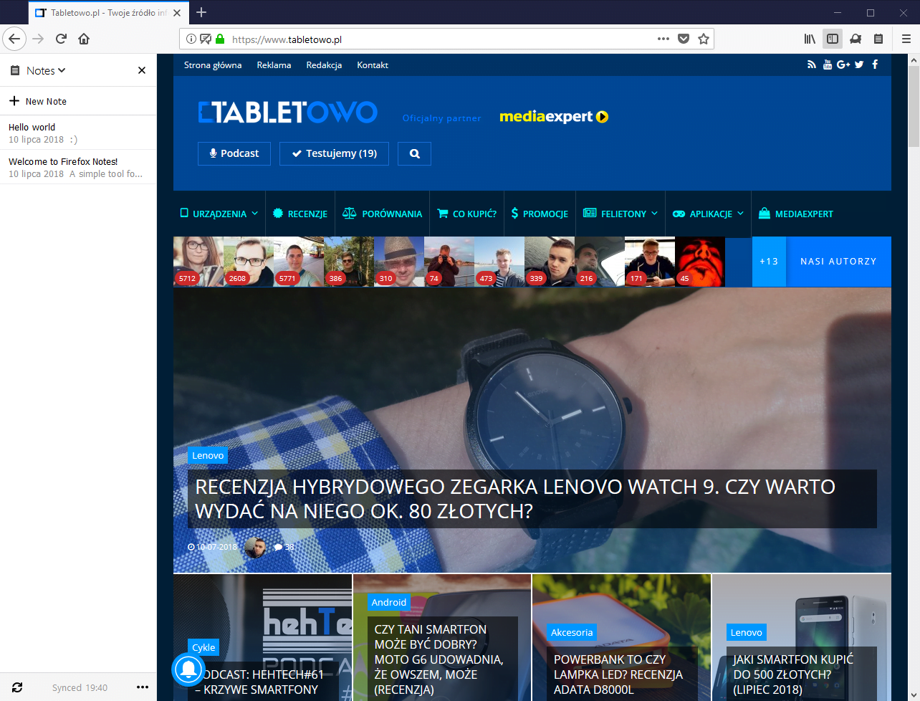
Task: Open the Google+ profile icon
Action: tap(843, 65)
